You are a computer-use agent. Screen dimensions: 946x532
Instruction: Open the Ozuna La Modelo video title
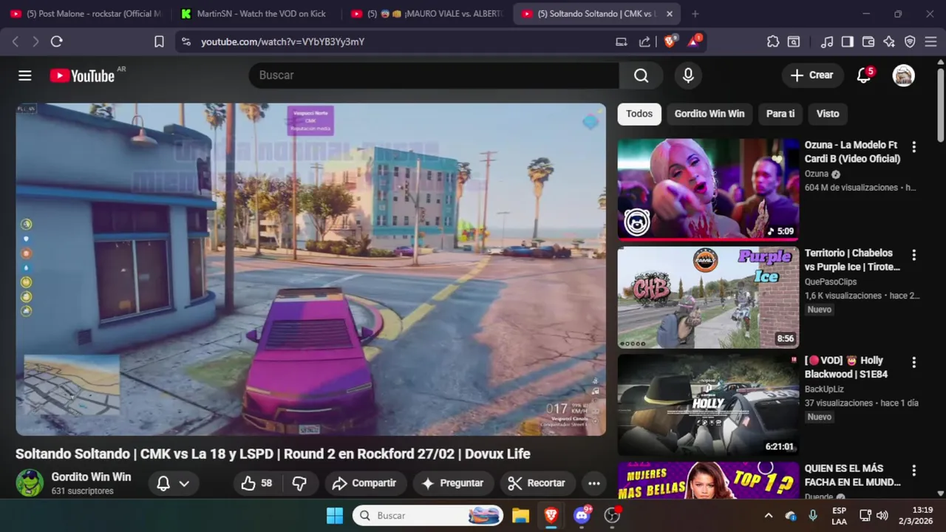[852, 152]
